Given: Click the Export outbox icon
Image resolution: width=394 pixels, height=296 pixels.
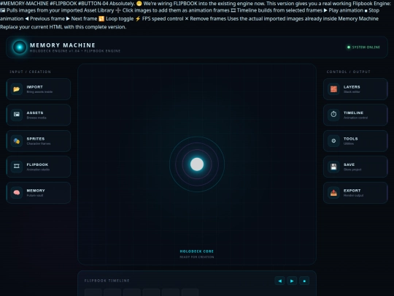Looking at the screenshot, I should (x=333, y=193).
